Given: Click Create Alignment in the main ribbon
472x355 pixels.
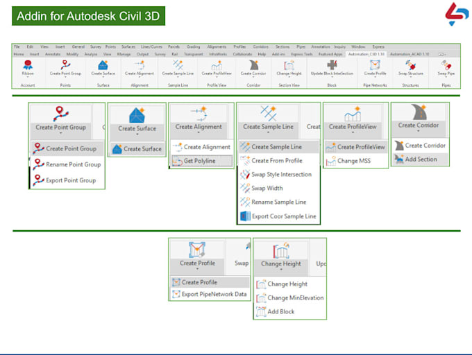Looking at the screenshot, I should 140,68.
